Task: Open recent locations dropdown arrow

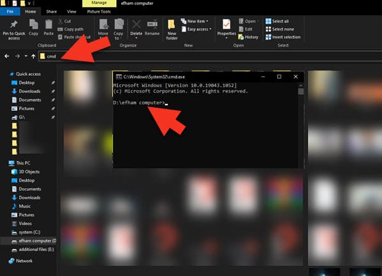Action: (26, 56)
